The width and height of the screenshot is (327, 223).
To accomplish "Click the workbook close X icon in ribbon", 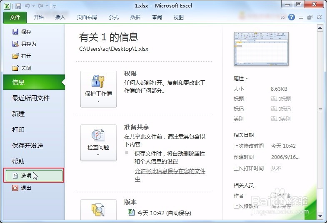I will tap(319, 17).
